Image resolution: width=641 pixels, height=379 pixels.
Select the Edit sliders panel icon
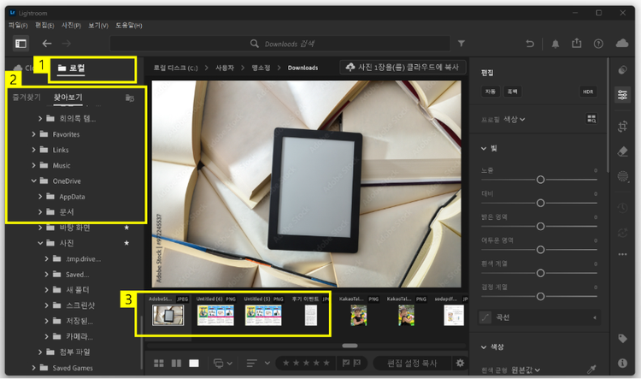622,95
